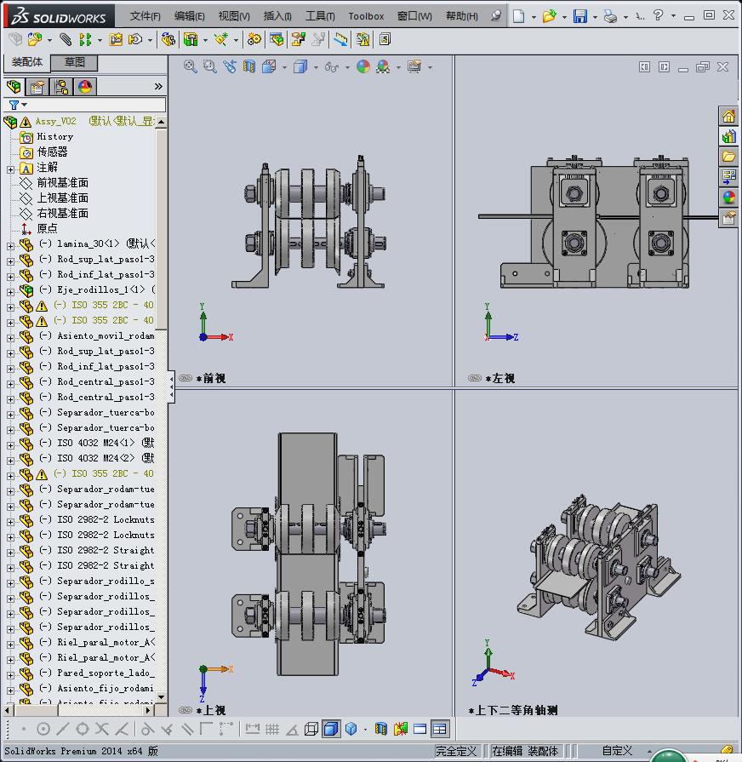Open the DisplayManager tab in left panel
The height and width of the screenshot is (762, 742).
84,87
